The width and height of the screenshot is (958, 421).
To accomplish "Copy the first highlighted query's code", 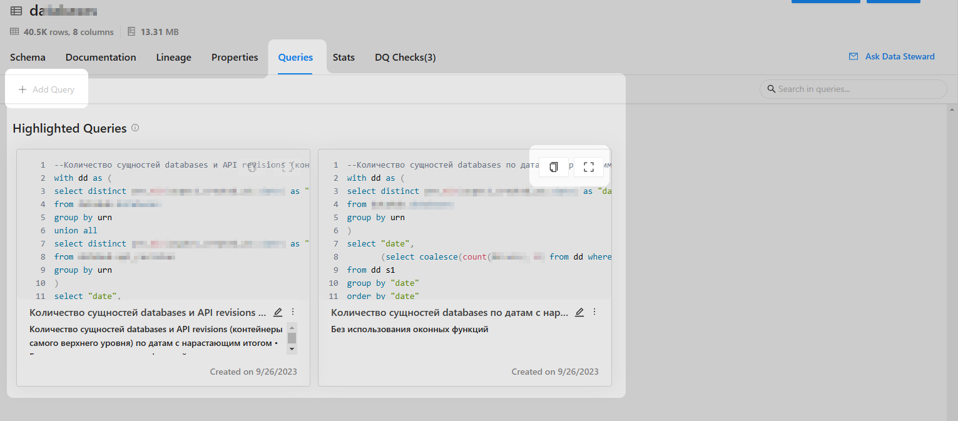I will pos(252,167).
